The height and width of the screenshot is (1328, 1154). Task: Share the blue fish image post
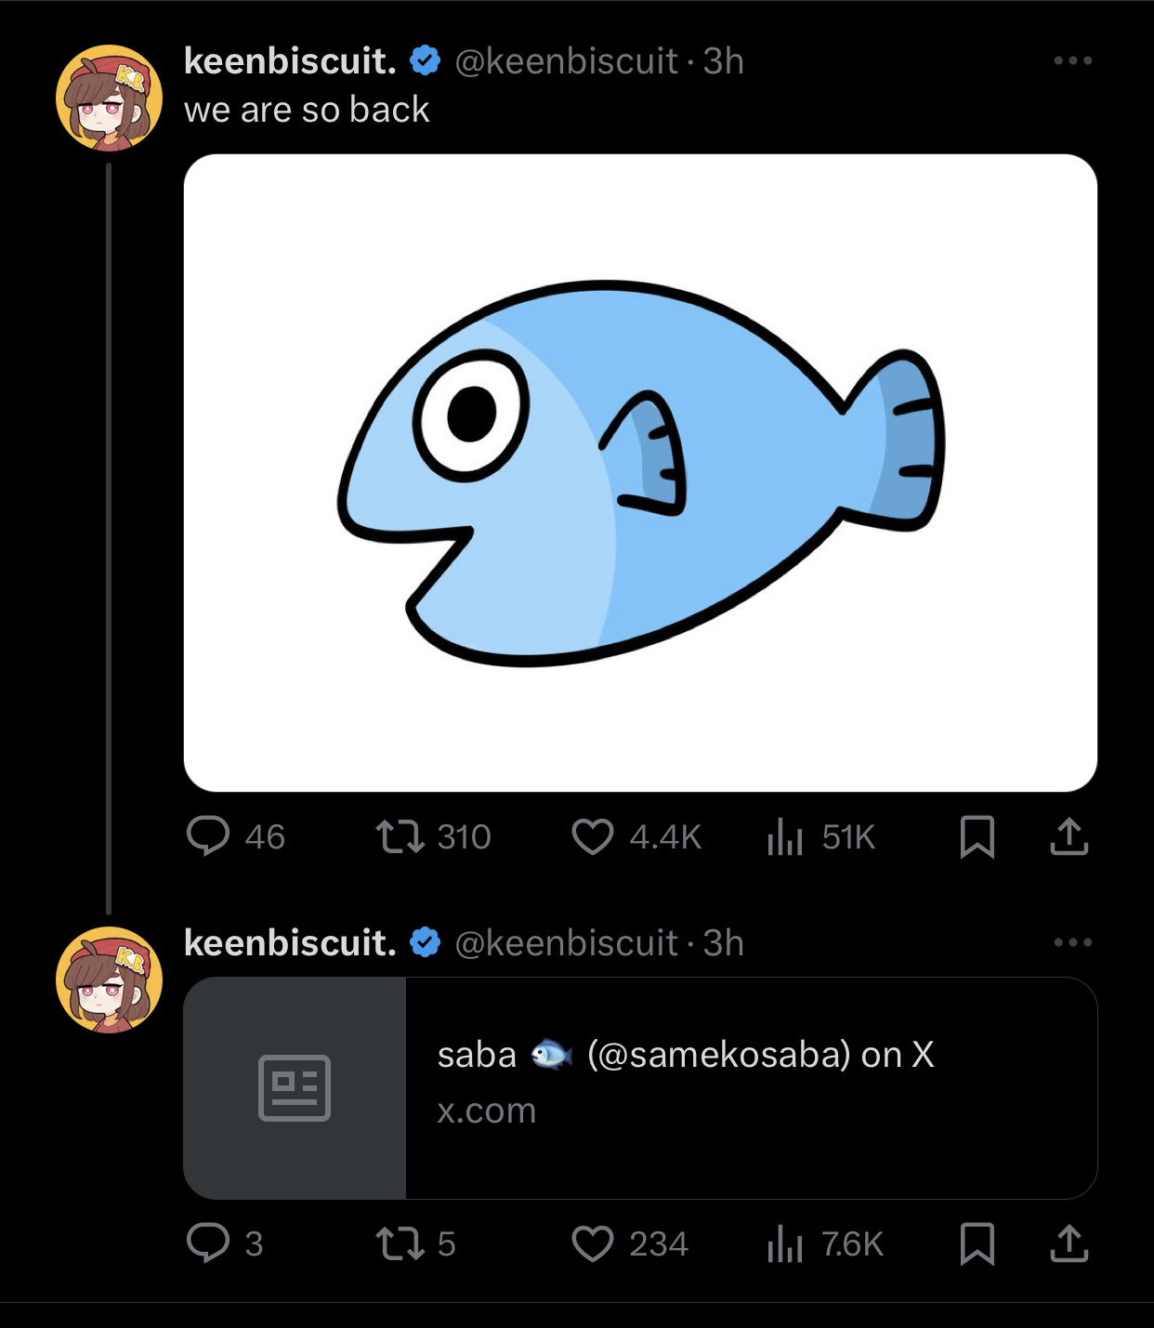pyautogui.click(x=1069, y=836)
